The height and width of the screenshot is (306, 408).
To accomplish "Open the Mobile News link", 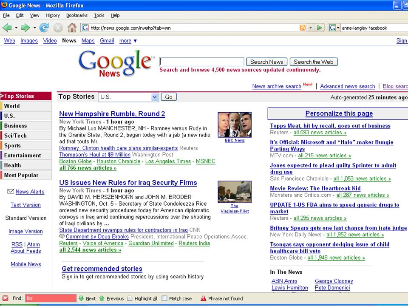I will [26, 264].
